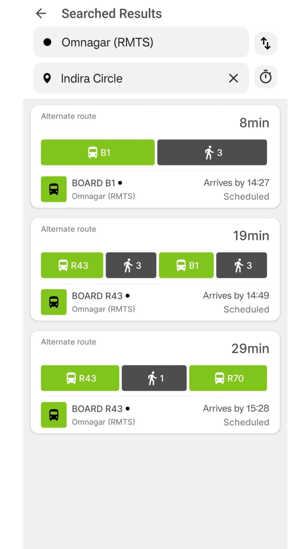Go back using the arrow icon
The width and height of the screenshot is (308, 549).
(41, 13)
